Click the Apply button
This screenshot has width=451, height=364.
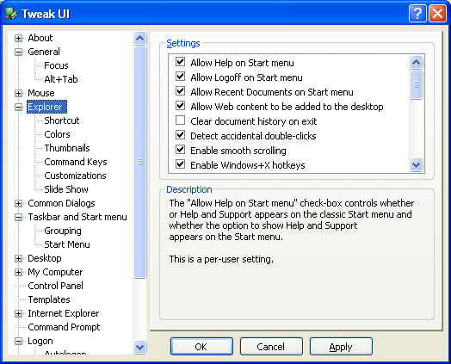(341, 347)
